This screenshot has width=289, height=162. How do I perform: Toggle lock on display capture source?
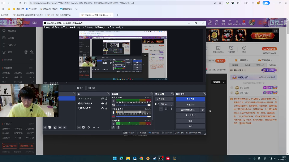point(106,108)
